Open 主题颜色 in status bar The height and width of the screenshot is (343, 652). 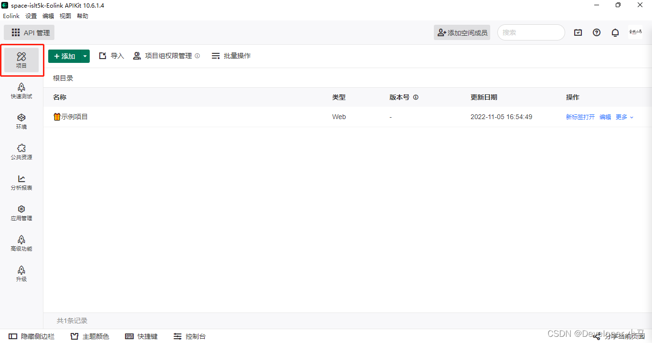pyautogui.click(x=90, y=336)
